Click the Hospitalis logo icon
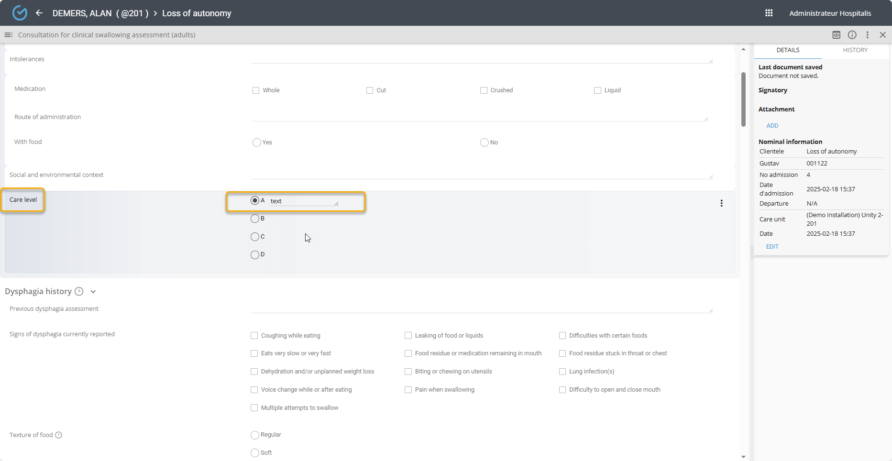 tap(20, 13)
